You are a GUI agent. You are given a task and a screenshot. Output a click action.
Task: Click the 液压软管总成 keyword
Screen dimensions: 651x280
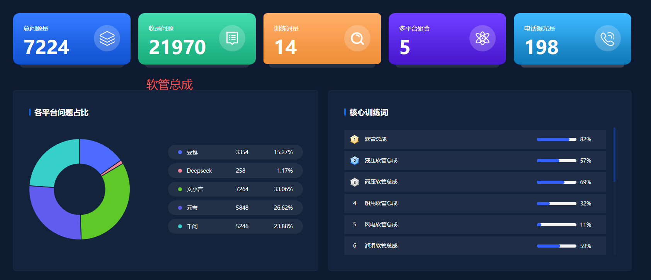tap(381, 160)
